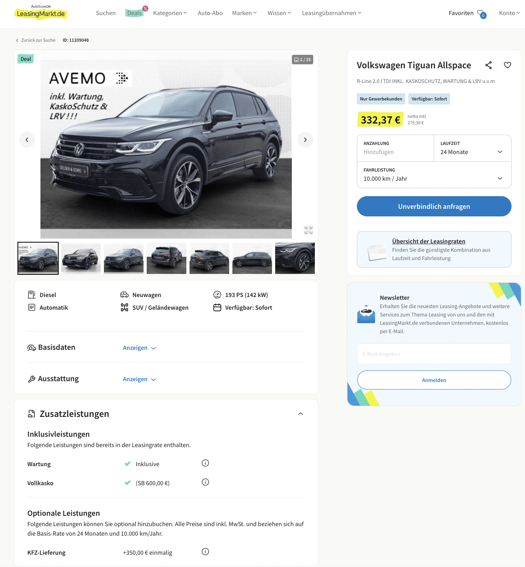The height and width of the screenshot is (567, 525).
Task: Open Favoriten heart in header
Action: click(x=481, y=13)
